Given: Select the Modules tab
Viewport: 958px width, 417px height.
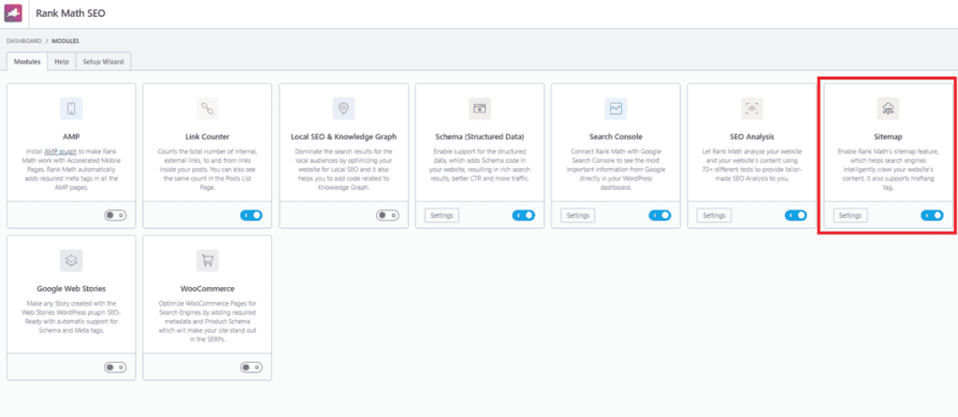Looking at the screenshot, I should [x=27, y=62].
